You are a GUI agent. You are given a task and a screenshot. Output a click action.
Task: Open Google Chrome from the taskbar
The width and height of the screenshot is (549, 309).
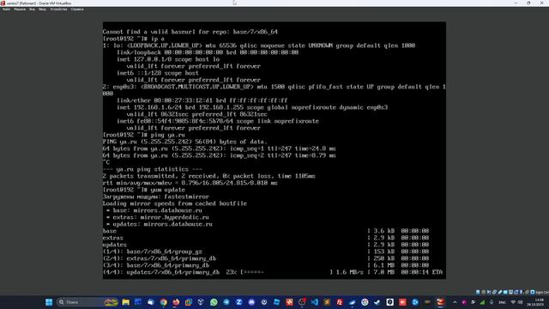164,302
